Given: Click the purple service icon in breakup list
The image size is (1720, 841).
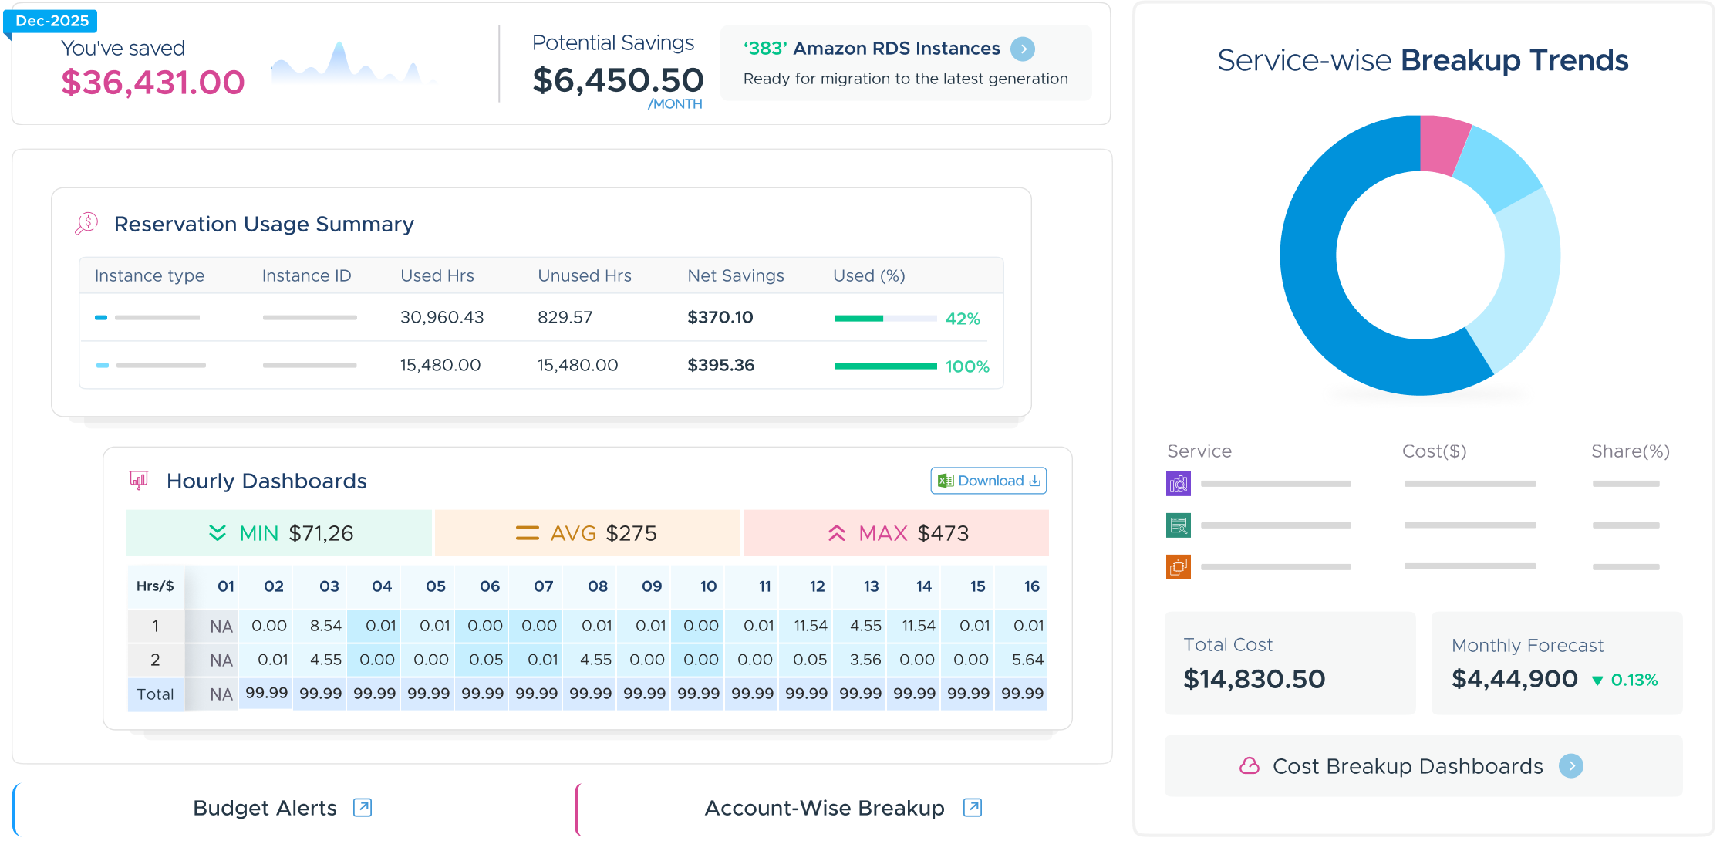Looking at the screenshot, I should point(1178,484).
